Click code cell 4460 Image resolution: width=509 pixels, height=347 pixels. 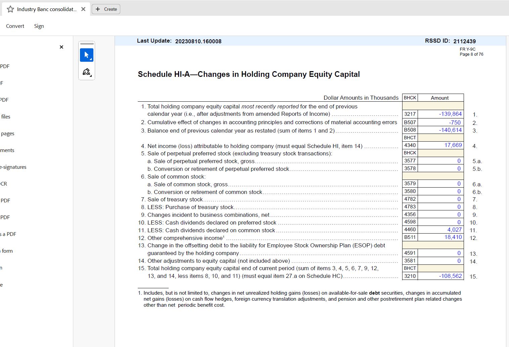click(410, 230)
